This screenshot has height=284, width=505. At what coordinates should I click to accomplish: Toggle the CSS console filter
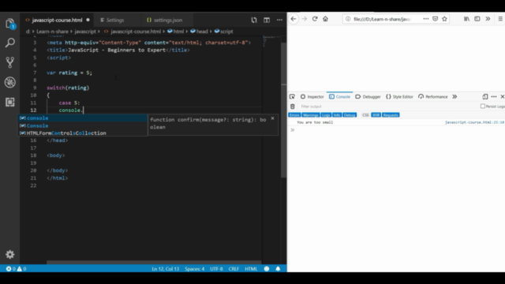[365, 115]
